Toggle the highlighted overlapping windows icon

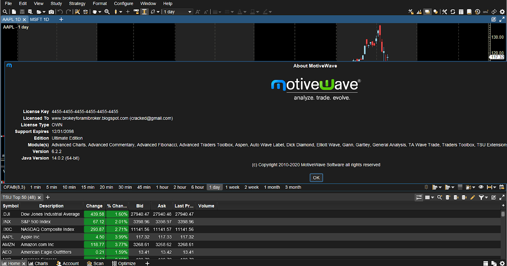coord(428,12)
